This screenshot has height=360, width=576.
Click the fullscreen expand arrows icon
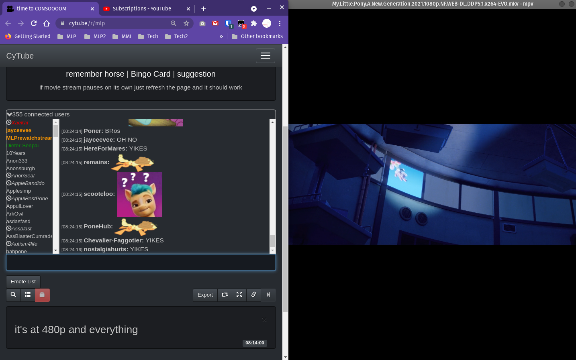click(239, 295)
